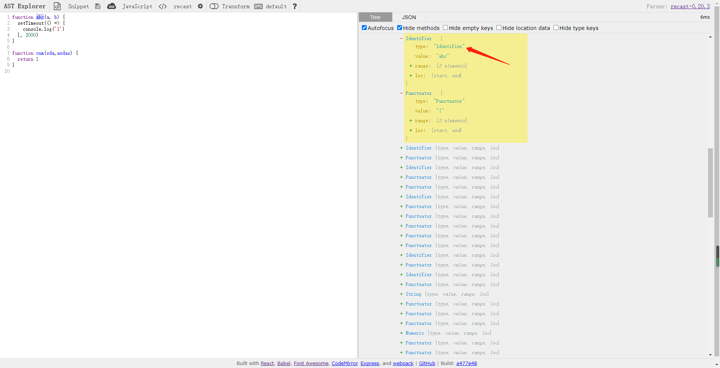This screenshot has height=368, width=720.
Task: Switch to the Tree tab
Action: (375, 17)
